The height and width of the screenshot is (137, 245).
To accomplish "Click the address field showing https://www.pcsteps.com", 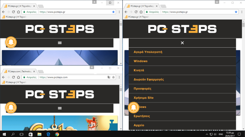I will click(x=65, y=77).
